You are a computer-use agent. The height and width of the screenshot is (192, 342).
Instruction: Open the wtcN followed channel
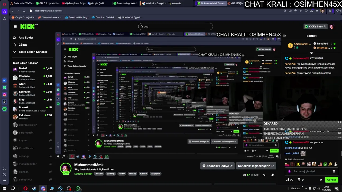(32, 85)
